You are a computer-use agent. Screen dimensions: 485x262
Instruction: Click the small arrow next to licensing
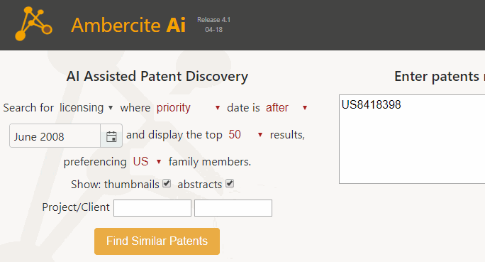[x=111, y=108]
